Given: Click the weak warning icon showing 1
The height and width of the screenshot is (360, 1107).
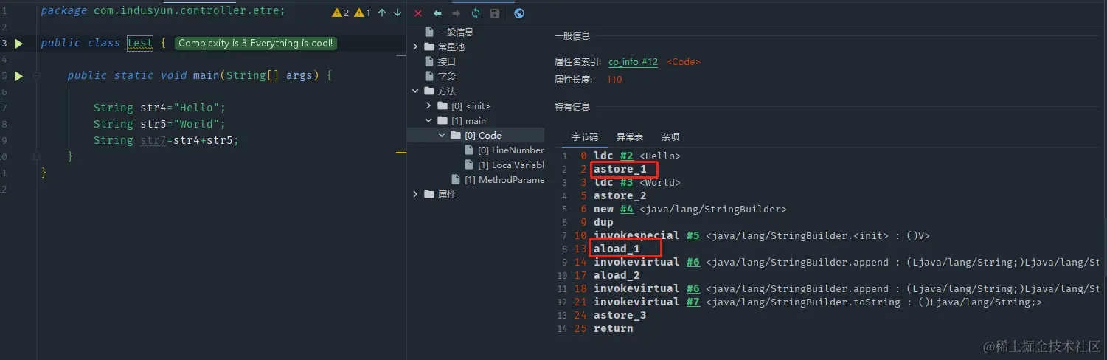Looking at the screenshot, I should click(x=363, y=13).
